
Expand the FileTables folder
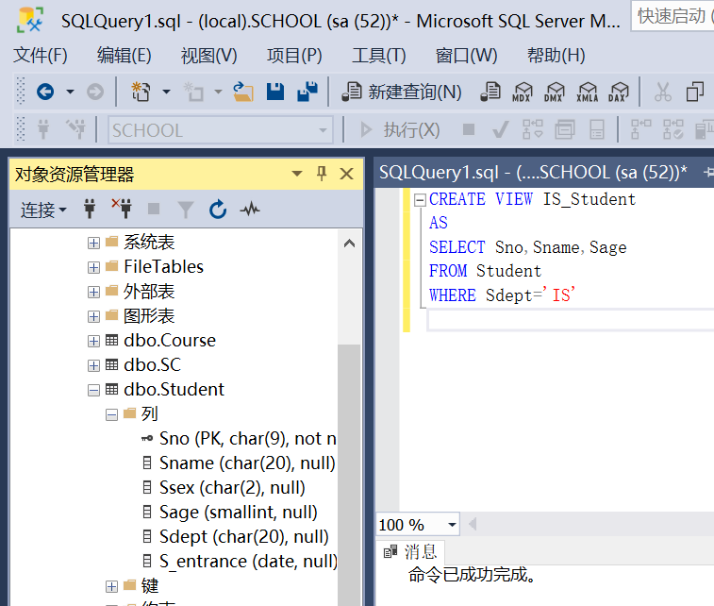(93, 267)
